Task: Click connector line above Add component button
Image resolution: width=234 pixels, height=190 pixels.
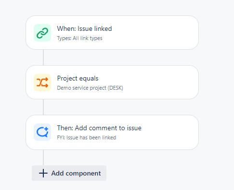Action: [x=43, y=158]
